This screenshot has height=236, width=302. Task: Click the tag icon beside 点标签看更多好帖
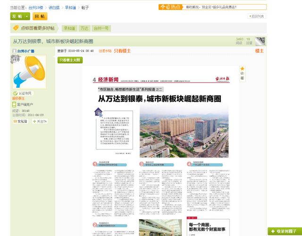pyautogui.click(x=16, y=28)
